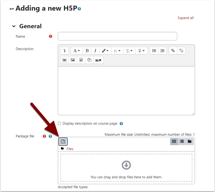This screenshot has width=215, height=192.
Task: Insert a numbered list
Action: point(162,51)
